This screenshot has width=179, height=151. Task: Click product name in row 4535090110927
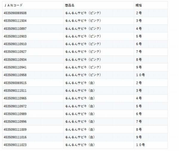[83, 52]
